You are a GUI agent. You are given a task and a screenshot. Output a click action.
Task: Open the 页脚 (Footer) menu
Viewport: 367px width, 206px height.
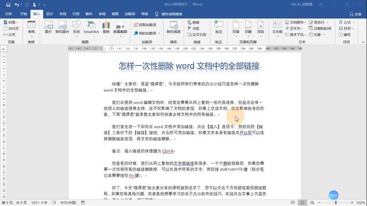[248, 29]
